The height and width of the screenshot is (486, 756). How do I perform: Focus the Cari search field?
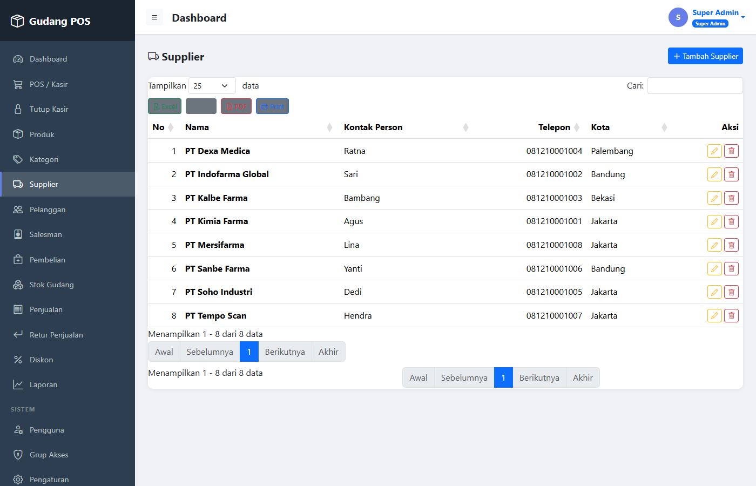(695, 86)
